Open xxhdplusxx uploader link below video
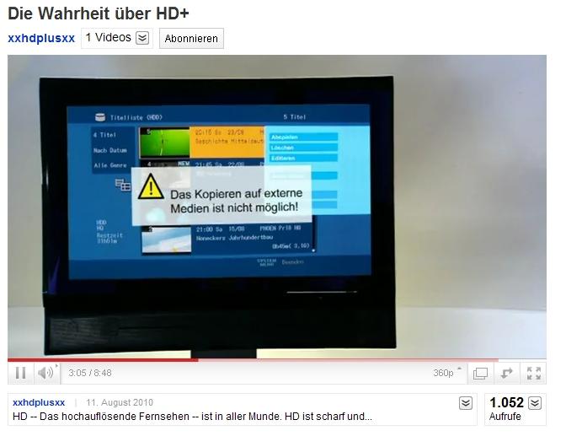This screenshot has height=436, width=566. click(39, 402)
